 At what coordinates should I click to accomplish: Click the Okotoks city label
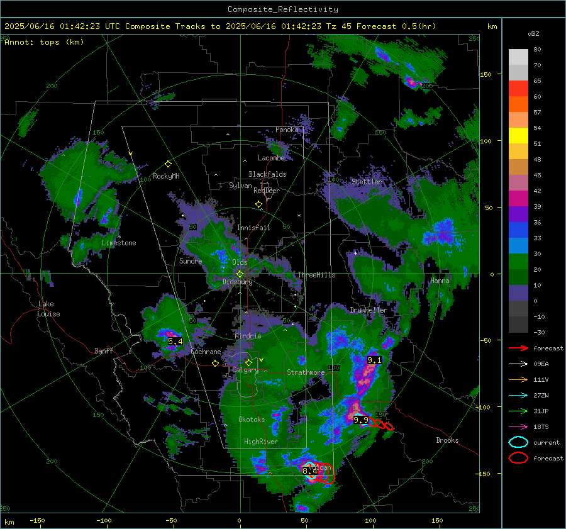point(252,420)
